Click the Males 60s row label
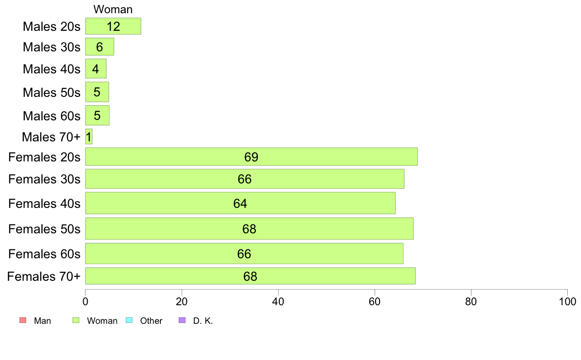This screenshot has height=360, width=581. [51, 115]
